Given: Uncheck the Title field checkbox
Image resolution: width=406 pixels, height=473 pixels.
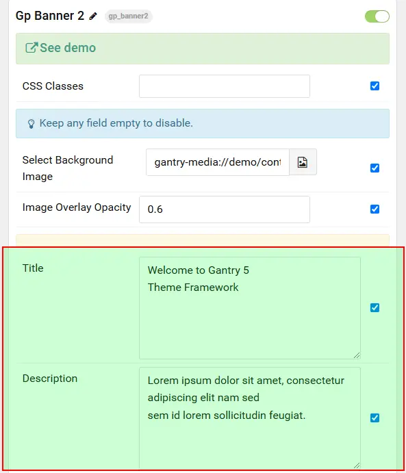Looking at the screenshot, I should pyautogui.click(x=375, y=308).
